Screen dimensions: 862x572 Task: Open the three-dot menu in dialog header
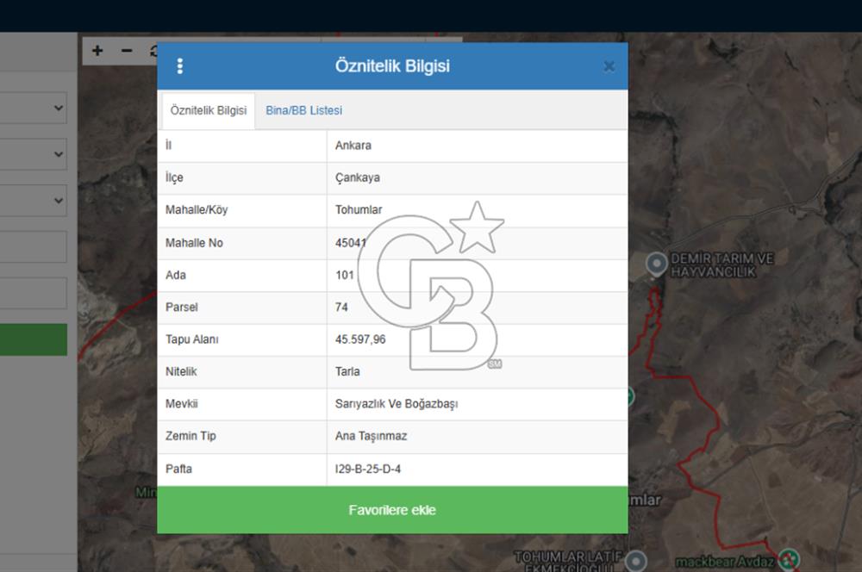[x=179, y=66]
